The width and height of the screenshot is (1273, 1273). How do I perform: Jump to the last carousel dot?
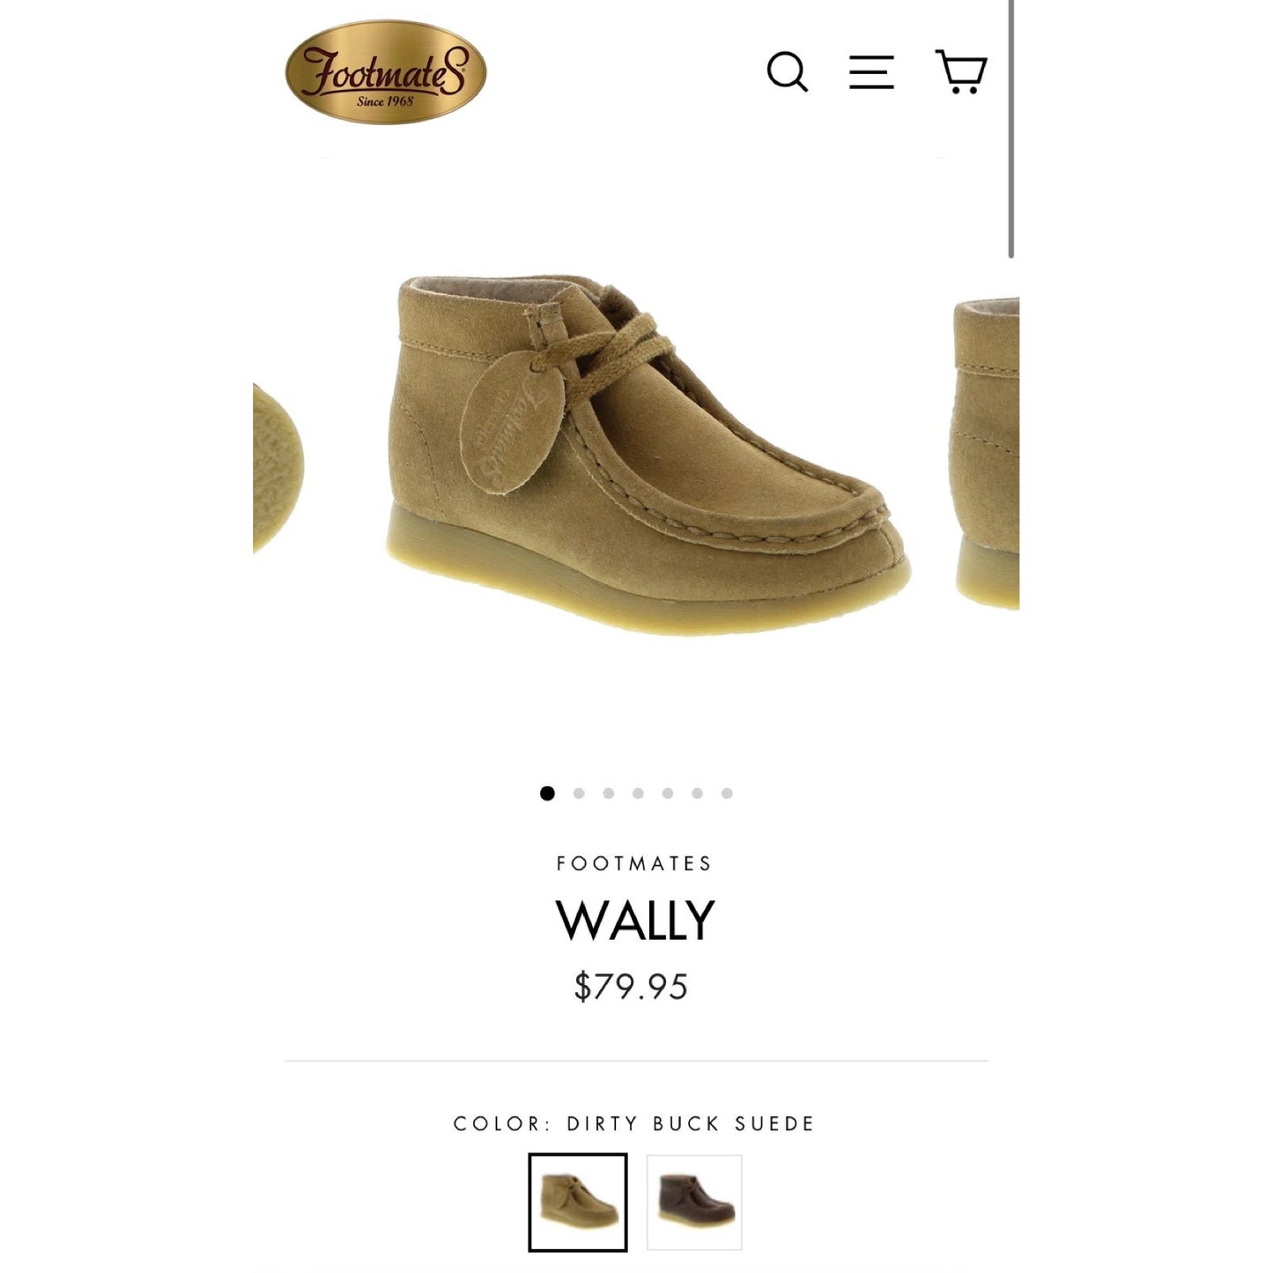(x=727, y=793)
